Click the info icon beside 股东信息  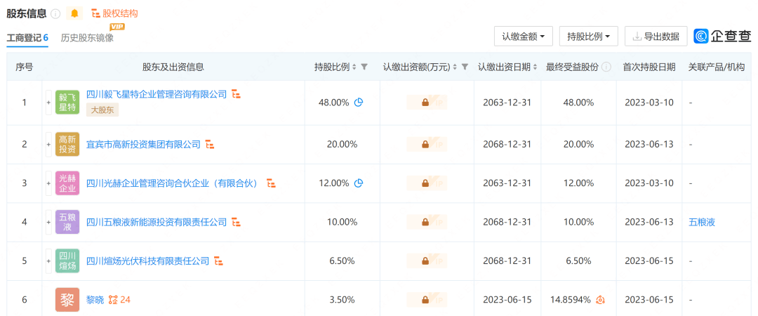coord(55,13)
